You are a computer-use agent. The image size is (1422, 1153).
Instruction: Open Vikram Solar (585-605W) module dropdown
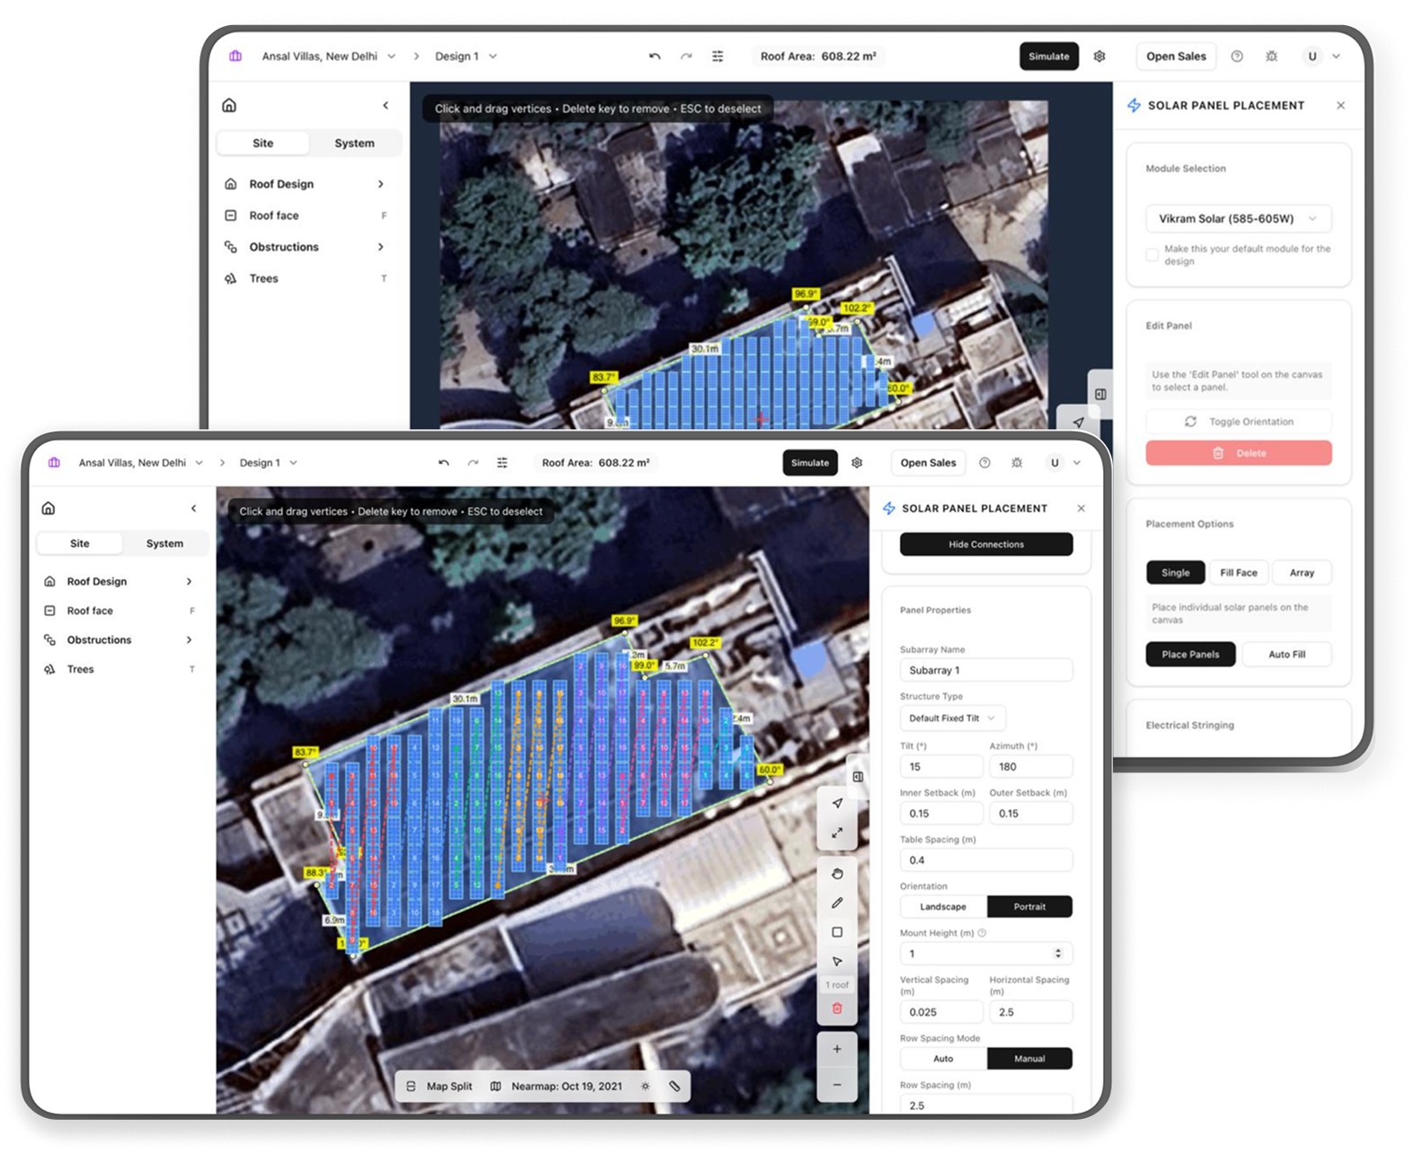1238,218
